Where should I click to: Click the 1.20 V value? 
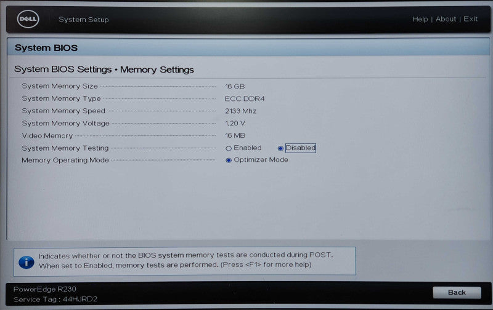tap(235, 123)
